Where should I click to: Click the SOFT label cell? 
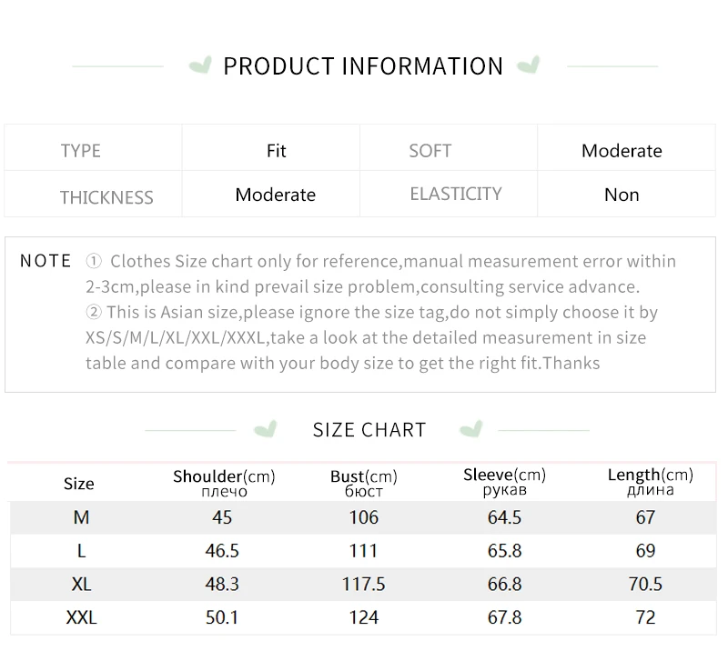(430, 151)
